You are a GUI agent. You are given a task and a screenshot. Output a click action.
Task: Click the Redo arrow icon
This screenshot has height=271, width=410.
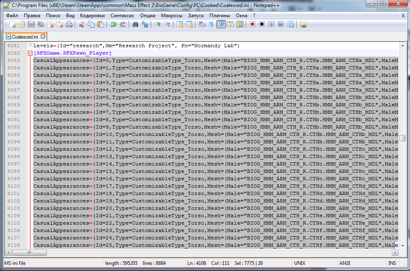pos(123,25)
